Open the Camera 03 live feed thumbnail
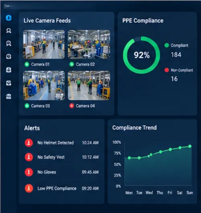Image resolution: width=201 pixels, height=213 pixels. (x=44, y=86)
